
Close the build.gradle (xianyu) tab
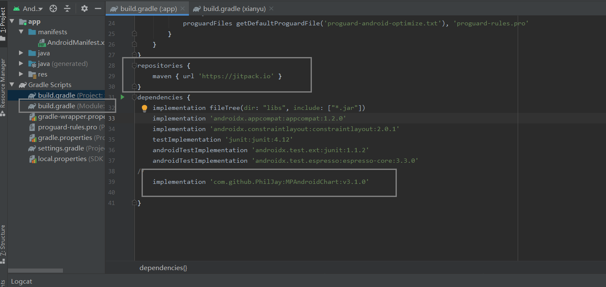pos(271,8)
